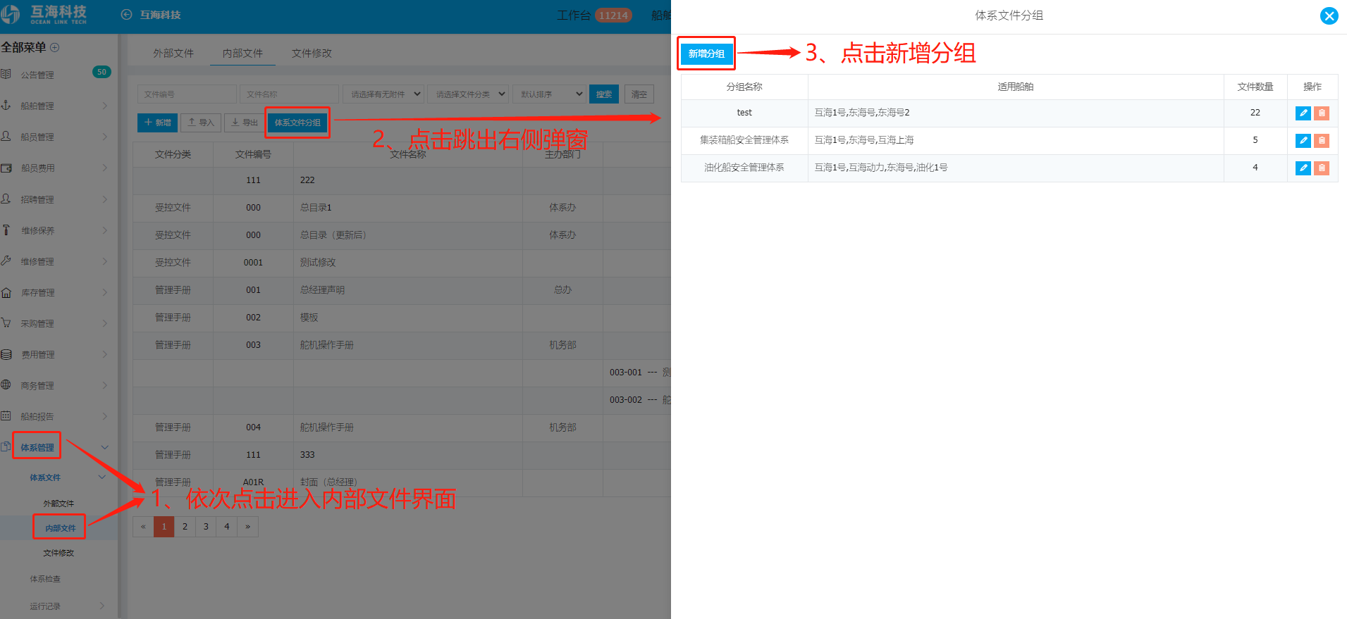
Task: Open 内部文件 in the sidebar
Action: point(60,528)
